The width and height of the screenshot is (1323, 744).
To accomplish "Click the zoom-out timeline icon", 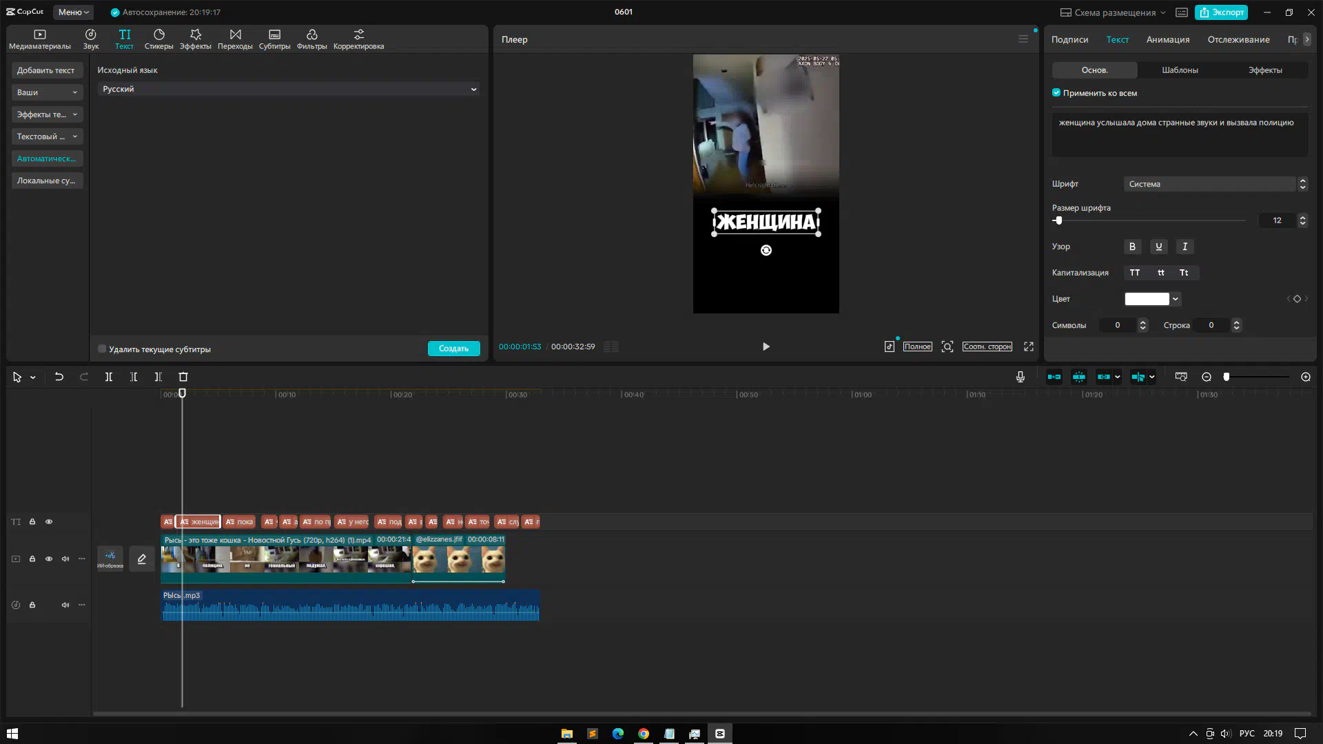I will click(1207, 377).
